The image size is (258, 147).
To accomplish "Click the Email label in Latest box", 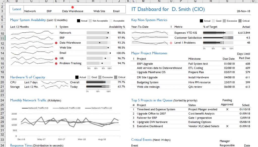I will (116, 11).
